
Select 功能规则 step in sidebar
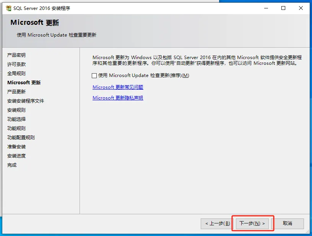tap(16, 128)
